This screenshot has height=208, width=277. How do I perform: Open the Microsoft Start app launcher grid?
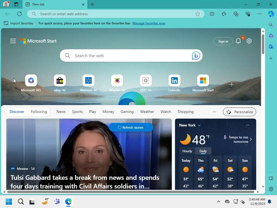point(13,41)
